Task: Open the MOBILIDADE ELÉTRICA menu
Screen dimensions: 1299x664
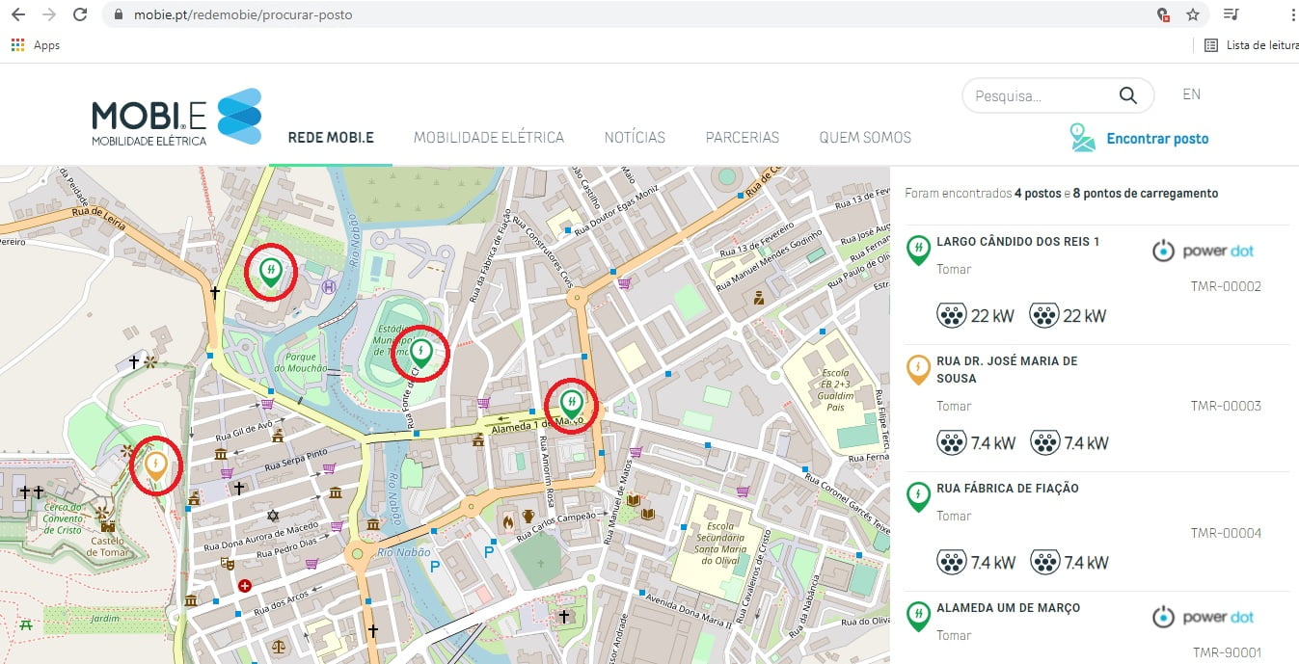Action: click(x=489, y=138)
